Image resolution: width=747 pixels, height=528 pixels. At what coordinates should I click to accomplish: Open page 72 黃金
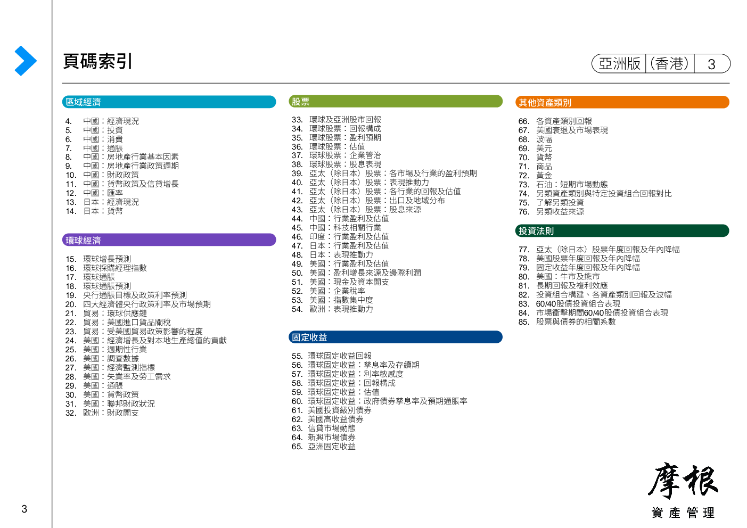tap(535, 176)
